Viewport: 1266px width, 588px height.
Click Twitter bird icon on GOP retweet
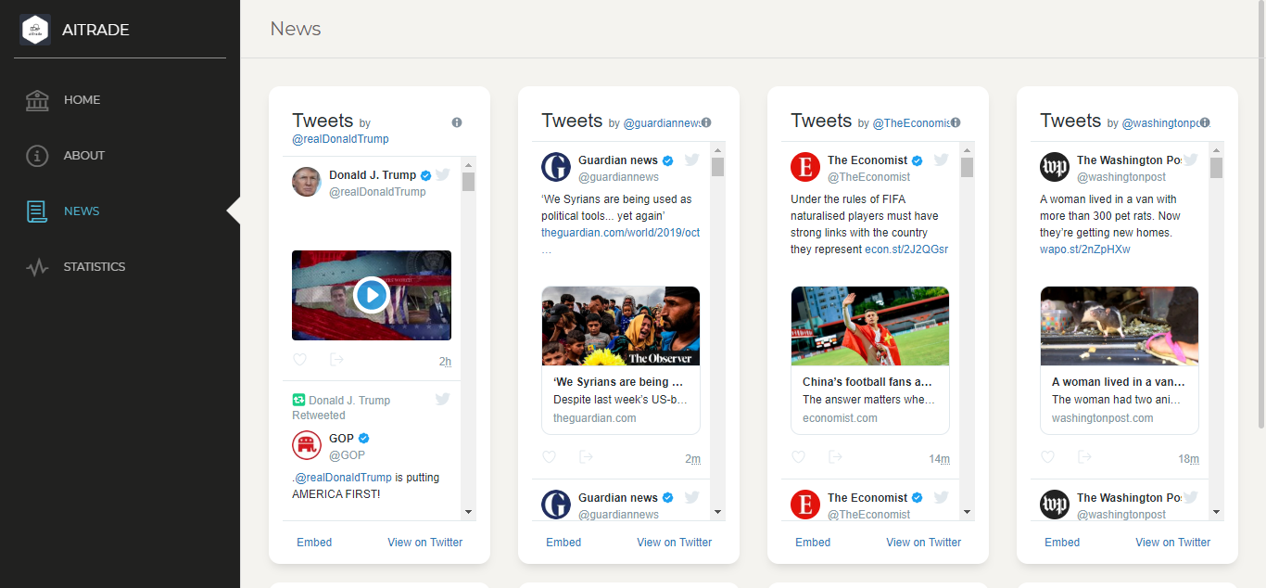(x=443, y=399)
